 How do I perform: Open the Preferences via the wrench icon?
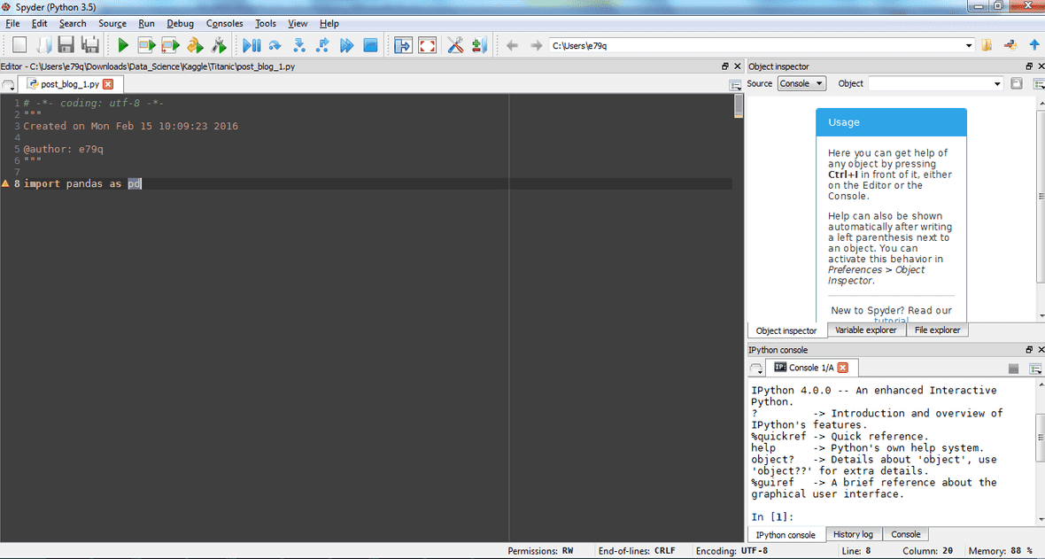pos(455,44)
